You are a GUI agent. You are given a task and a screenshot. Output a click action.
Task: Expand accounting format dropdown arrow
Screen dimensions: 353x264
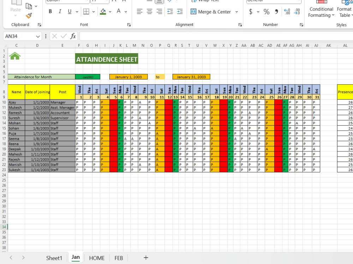tap(258, 12)
